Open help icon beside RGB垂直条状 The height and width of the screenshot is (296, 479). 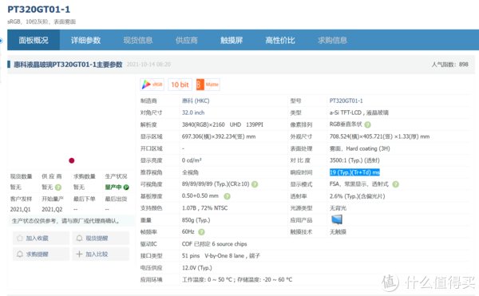[x=368, y=124]
